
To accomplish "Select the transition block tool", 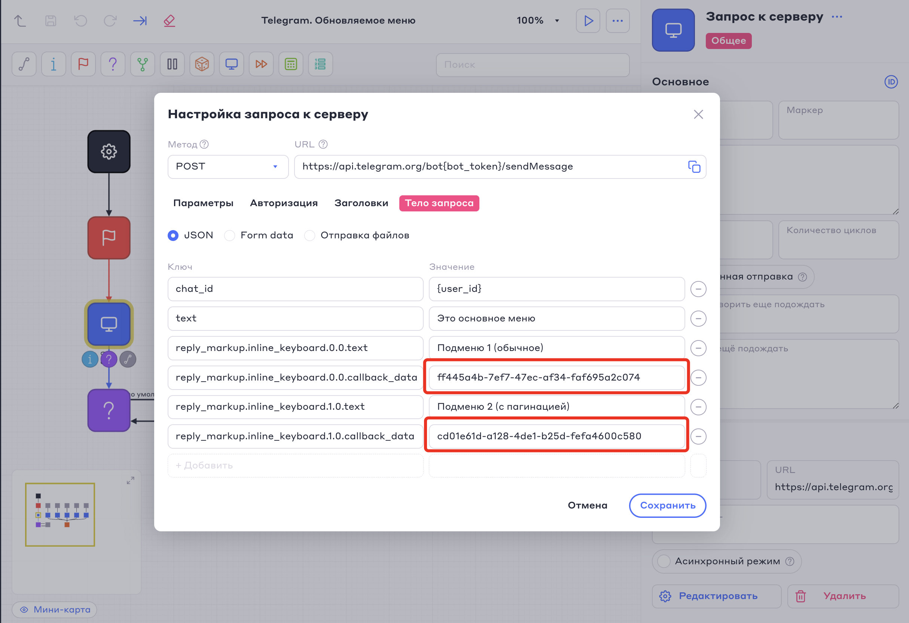I will (x=24, y=64).
